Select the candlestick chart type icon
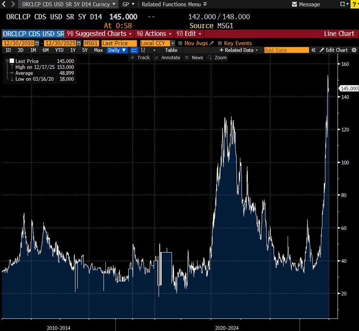The height and width of the screenshot is (331, 359). tap(143, 50)
